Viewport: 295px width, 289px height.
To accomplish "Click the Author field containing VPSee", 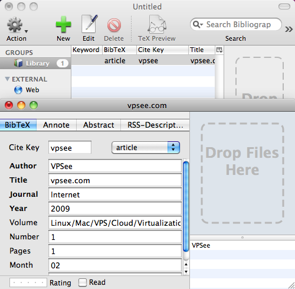I will [115, 166].
